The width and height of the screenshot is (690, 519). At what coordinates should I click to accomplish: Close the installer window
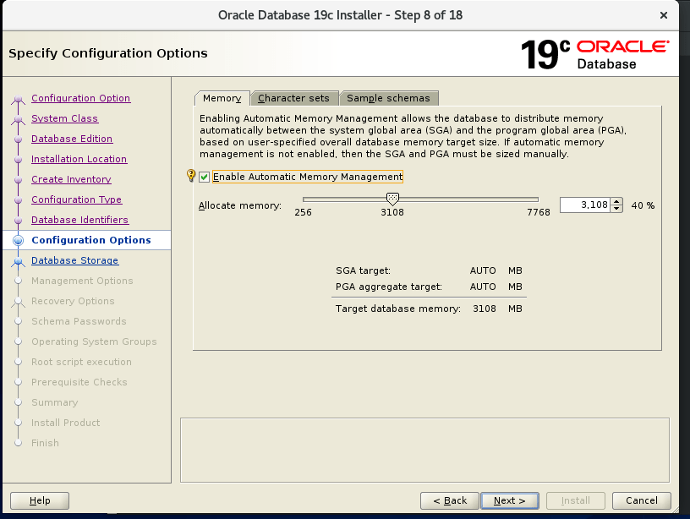[x=664, y=15]
